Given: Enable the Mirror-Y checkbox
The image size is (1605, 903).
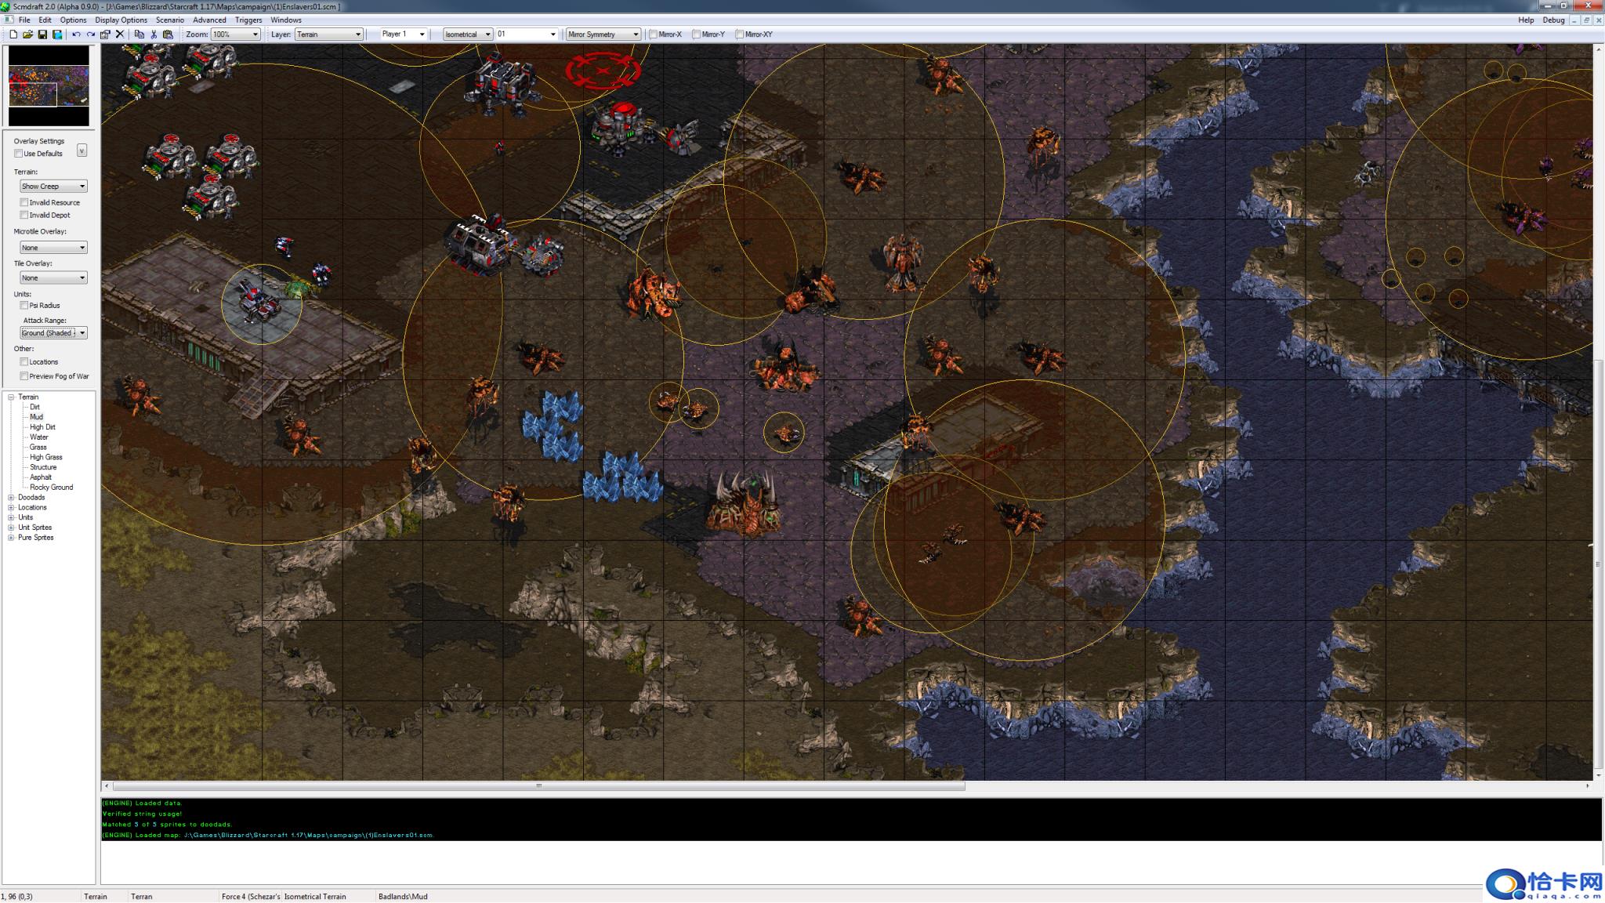Looking at the screenshot, I should pos(696,34).
